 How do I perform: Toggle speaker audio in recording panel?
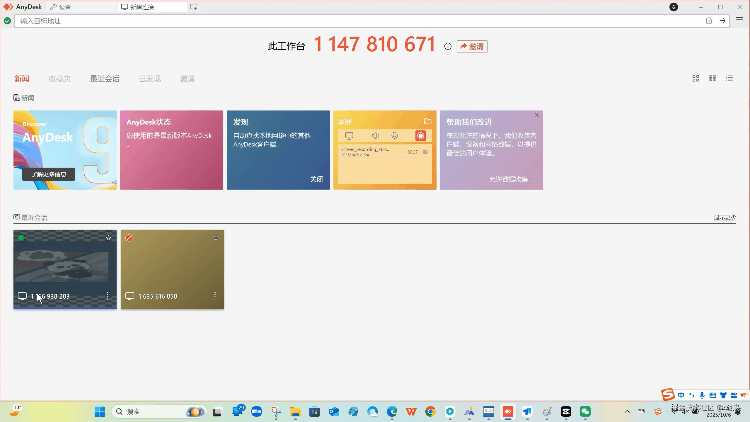click(375, 136)
